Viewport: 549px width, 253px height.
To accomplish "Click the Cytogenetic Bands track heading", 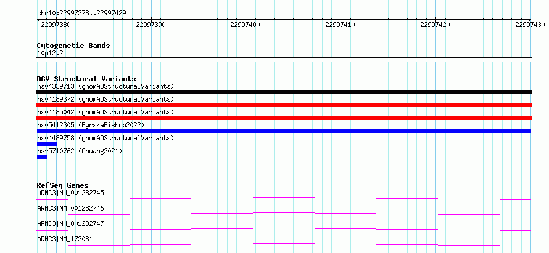I will click(x=73, y=46).
